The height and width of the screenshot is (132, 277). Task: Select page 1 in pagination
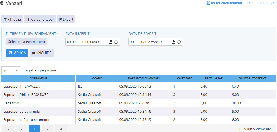click(35, 129)
